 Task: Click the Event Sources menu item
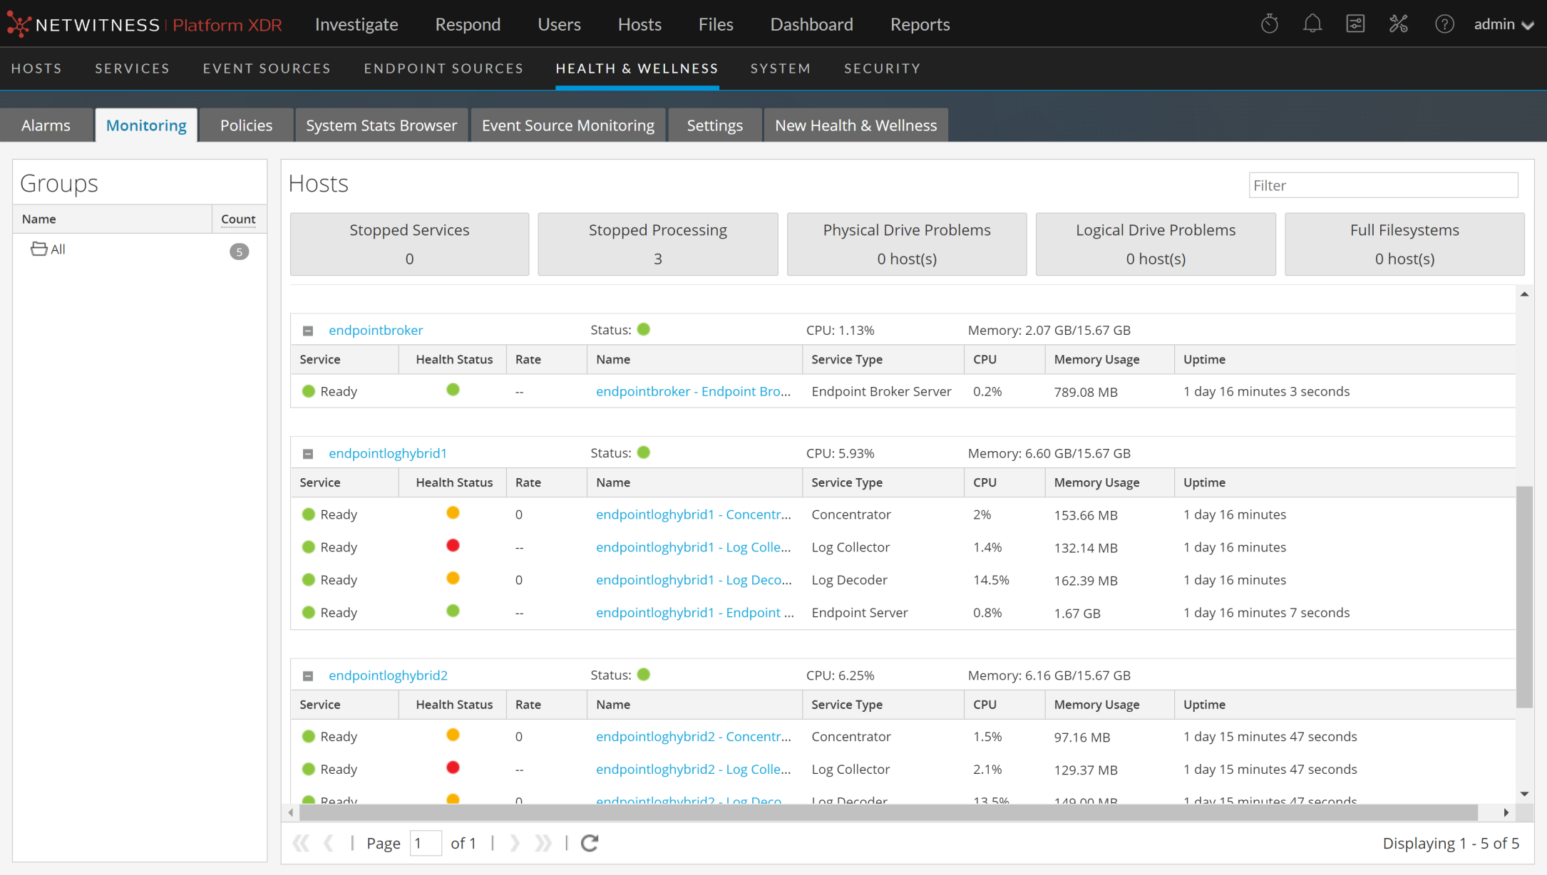coord(267,68)
